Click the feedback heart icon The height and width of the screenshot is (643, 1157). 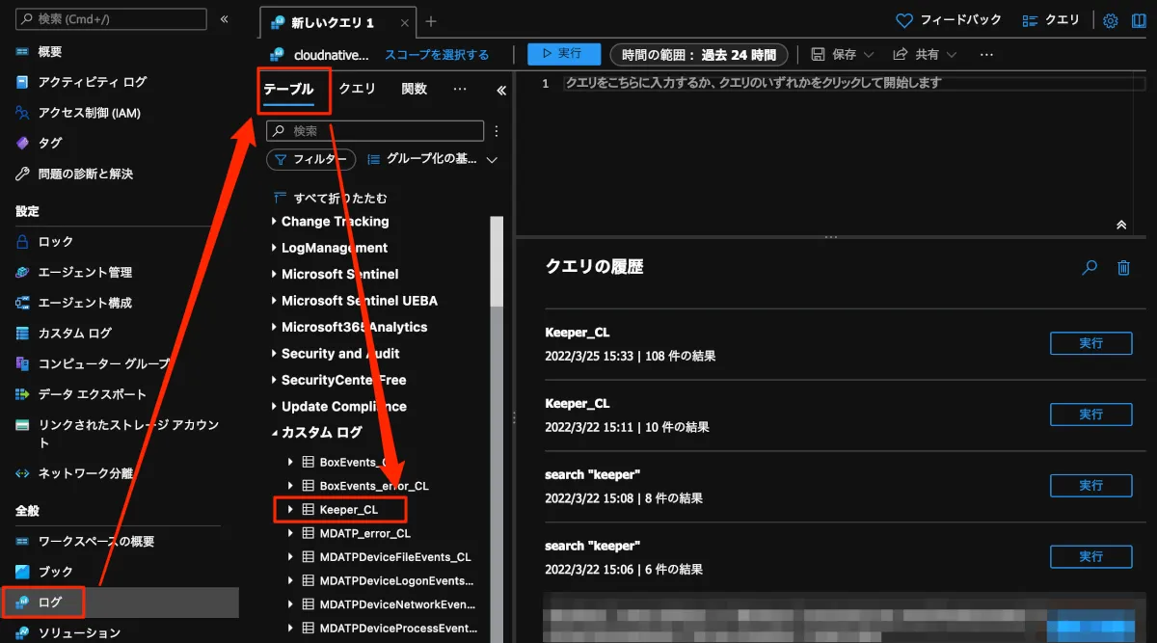(903, 20)
